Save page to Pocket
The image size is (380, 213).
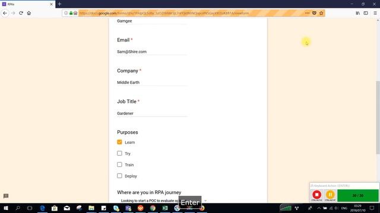314,13
